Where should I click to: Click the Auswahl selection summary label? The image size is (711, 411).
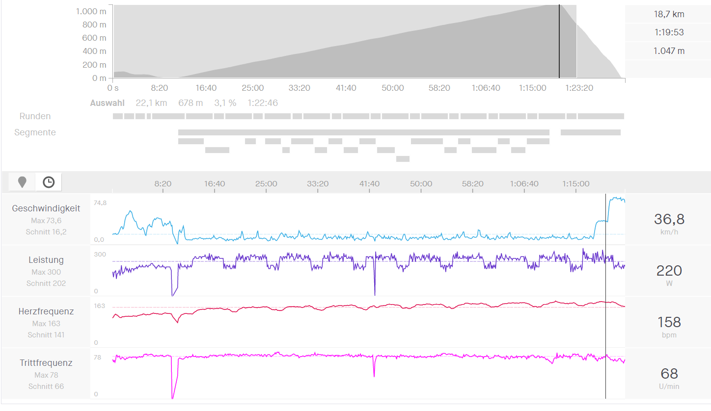[107, 103]
